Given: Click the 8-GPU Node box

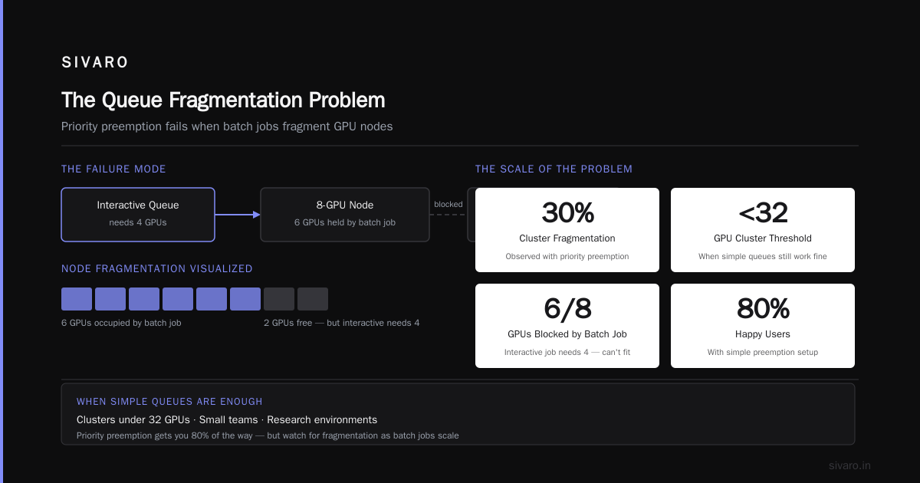Looking at the screenshot, I should point(345,215).
